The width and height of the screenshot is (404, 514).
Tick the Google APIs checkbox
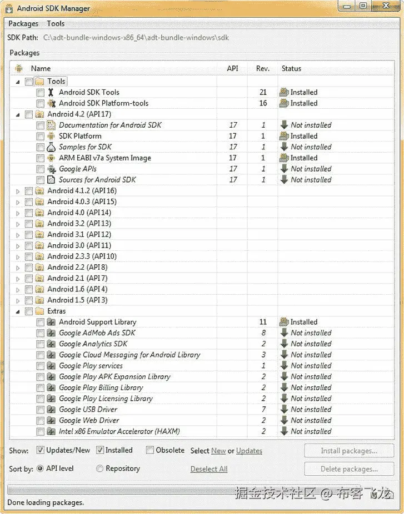point(41,169)
